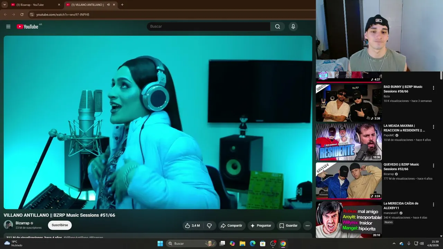
Task: Open QUEVEDO BZRP Music Sessions #52/66 title
Action: (x=401, y=167)
